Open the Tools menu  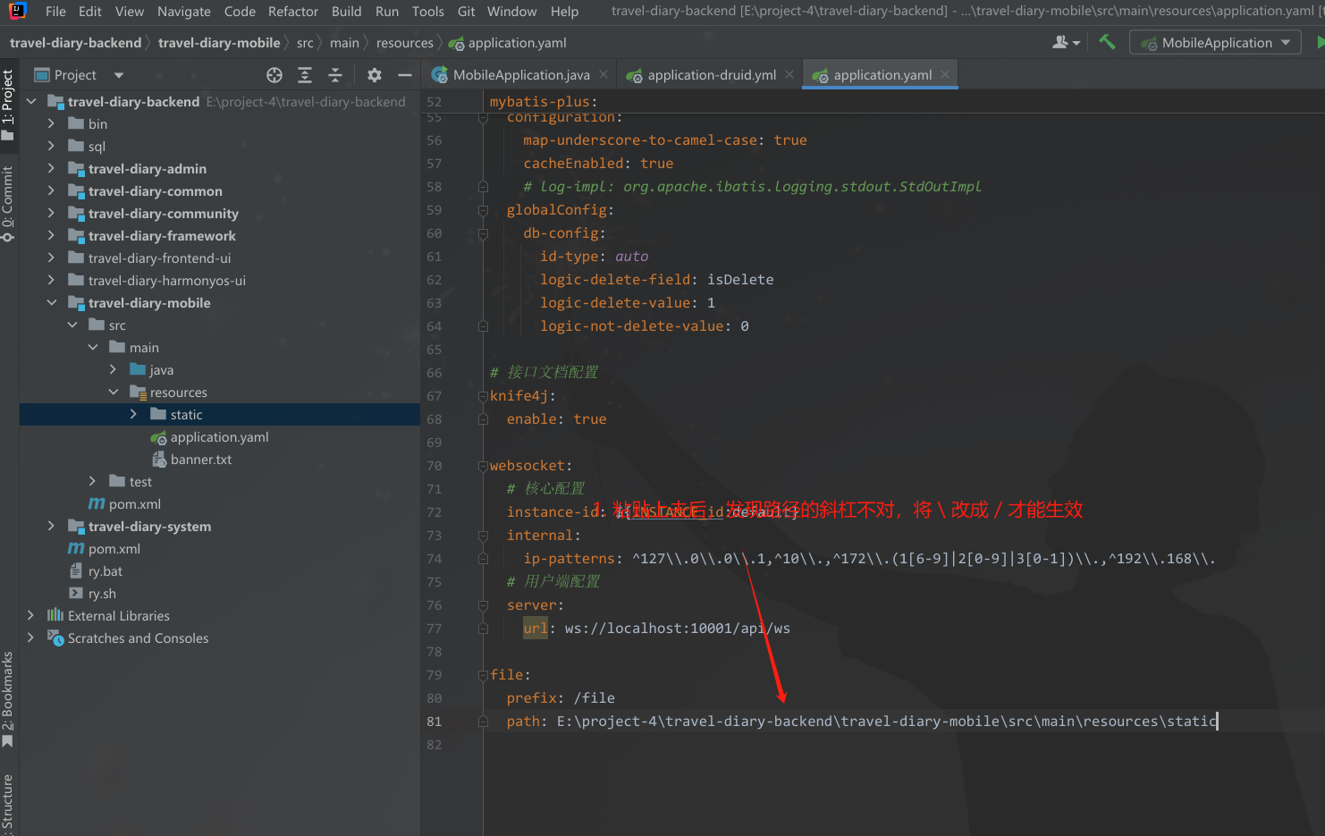(427, 12)
